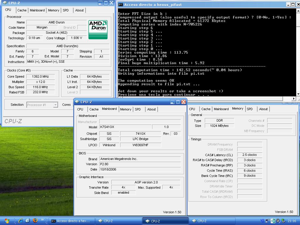Image resolution: width=300 pixels, height=225 pixels.
Task: Click the console scrollbar down arrow
Action: pos(298,94)
